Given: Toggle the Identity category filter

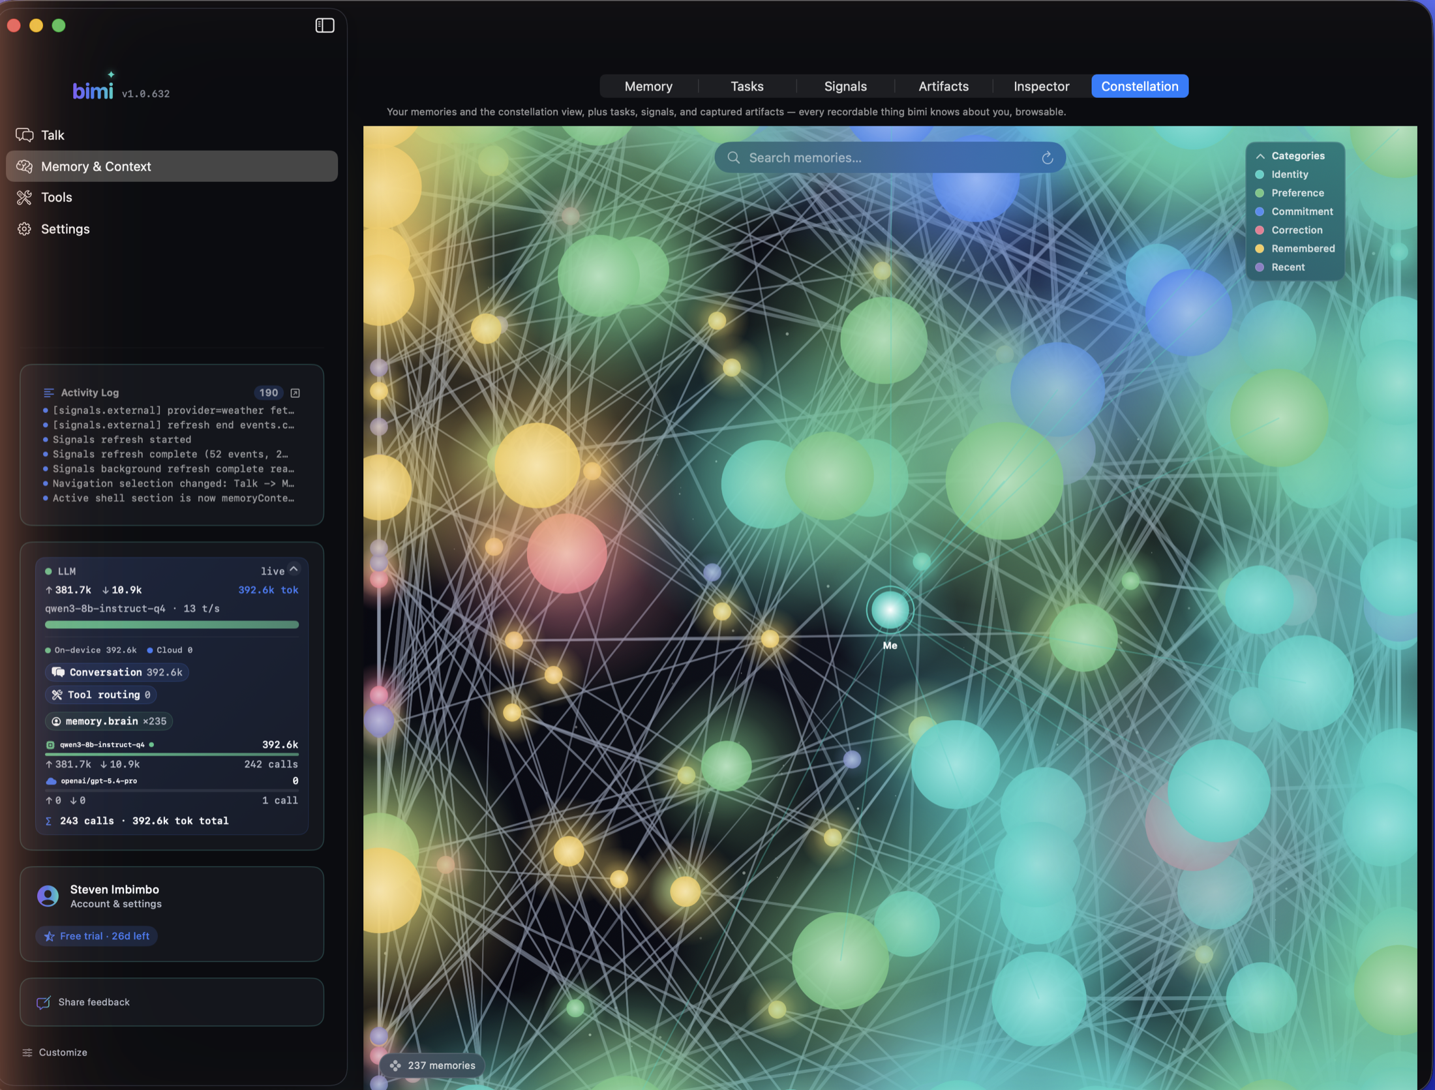Looking at the screenshot, I should (1281, 175).
